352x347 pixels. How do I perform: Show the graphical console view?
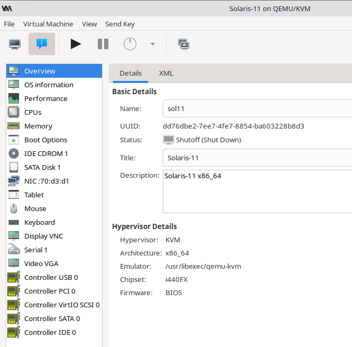(x=15, y=44)
